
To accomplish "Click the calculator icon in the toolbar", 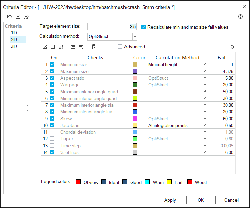I will [x=94, y=47].
